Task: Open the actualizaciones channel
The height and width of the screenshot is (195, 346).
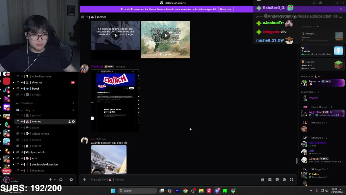Action: (45, 76)
